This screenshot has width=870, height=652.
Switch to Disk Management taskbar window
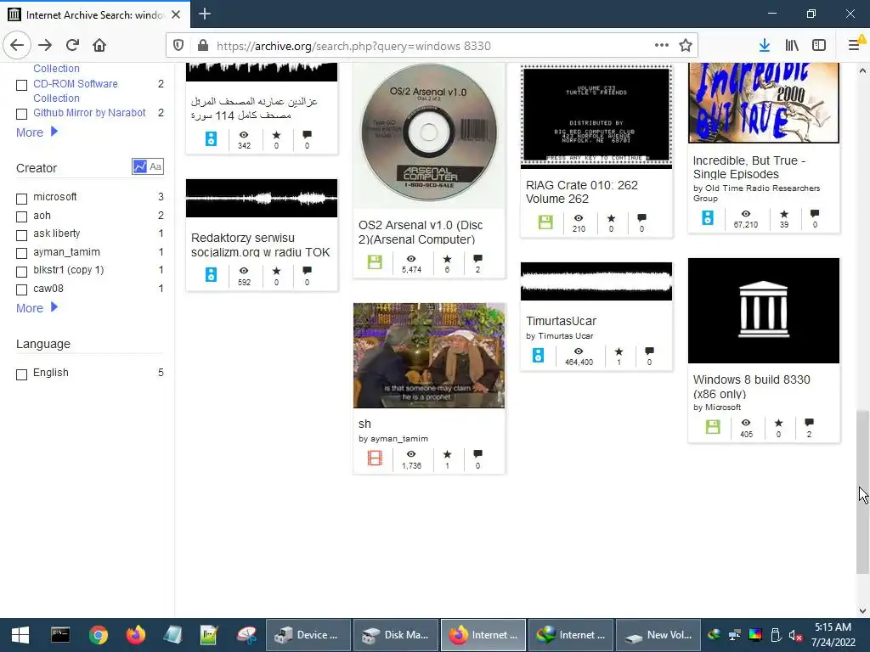pos(396,635)
